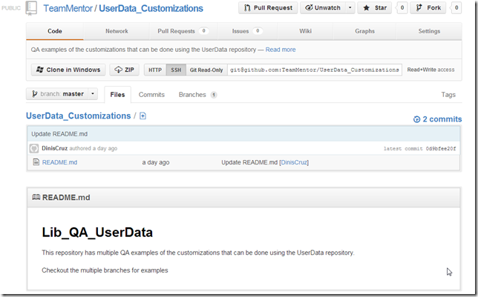Click the book icon in README.md header
This screenshot has height=297, width=478.
[x=36, y=197]
